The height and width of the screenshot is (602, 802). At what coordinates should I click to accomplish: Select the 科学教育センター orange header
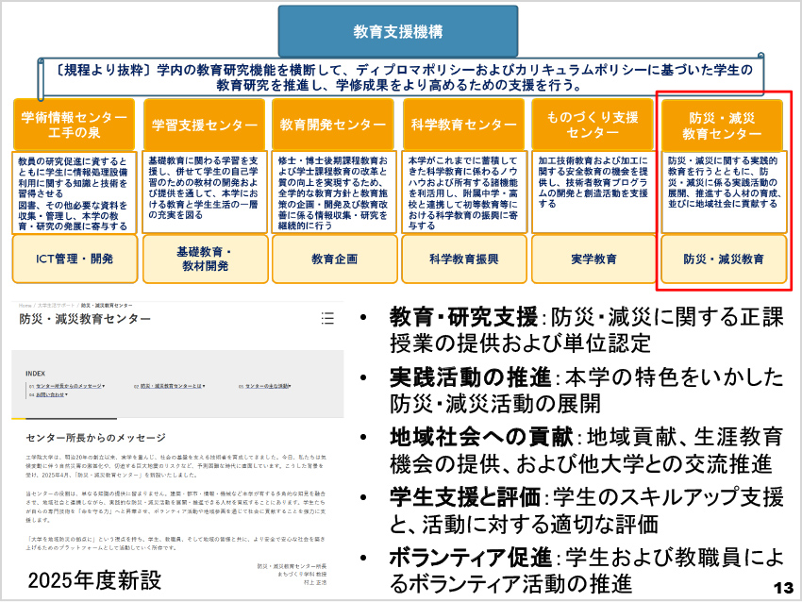click(x=463, y=125)
